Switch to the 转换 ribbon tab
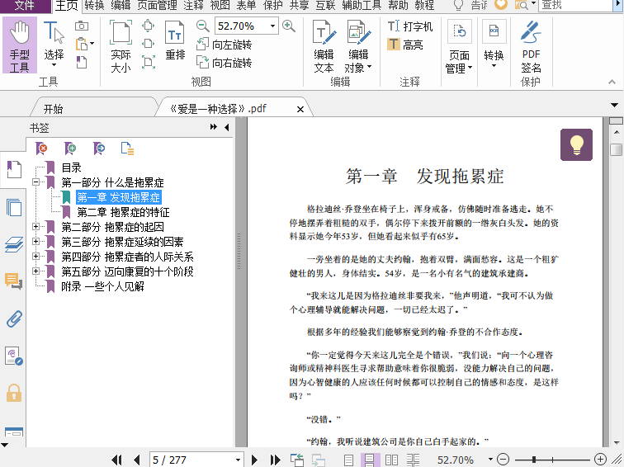 (x=94, y=5)
